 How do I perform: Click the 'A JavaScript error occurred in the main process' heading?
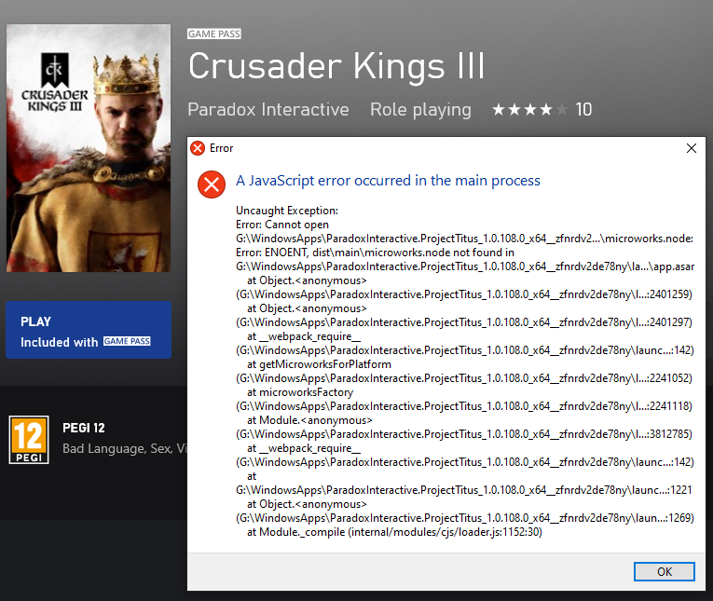tap(388, 181)
